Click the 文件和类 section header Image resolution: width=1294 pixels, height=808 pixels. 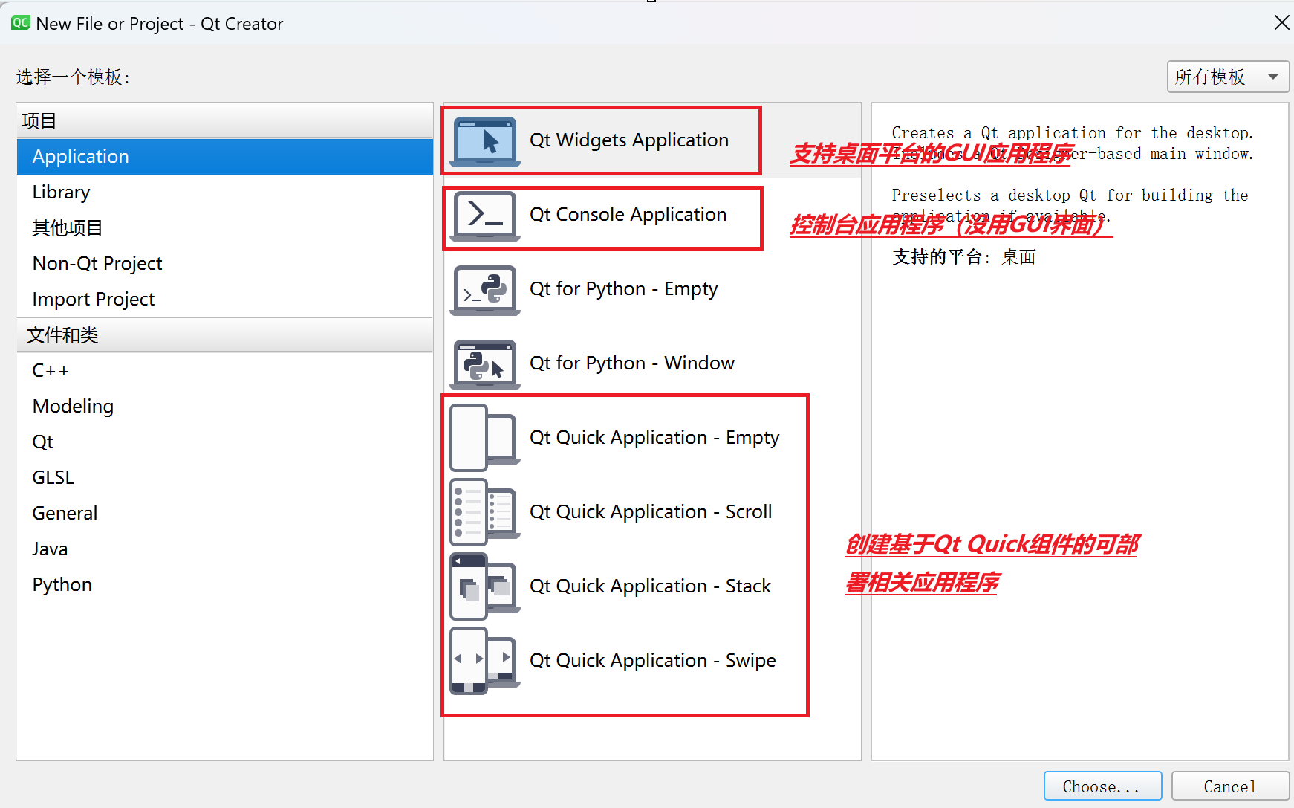224,335
